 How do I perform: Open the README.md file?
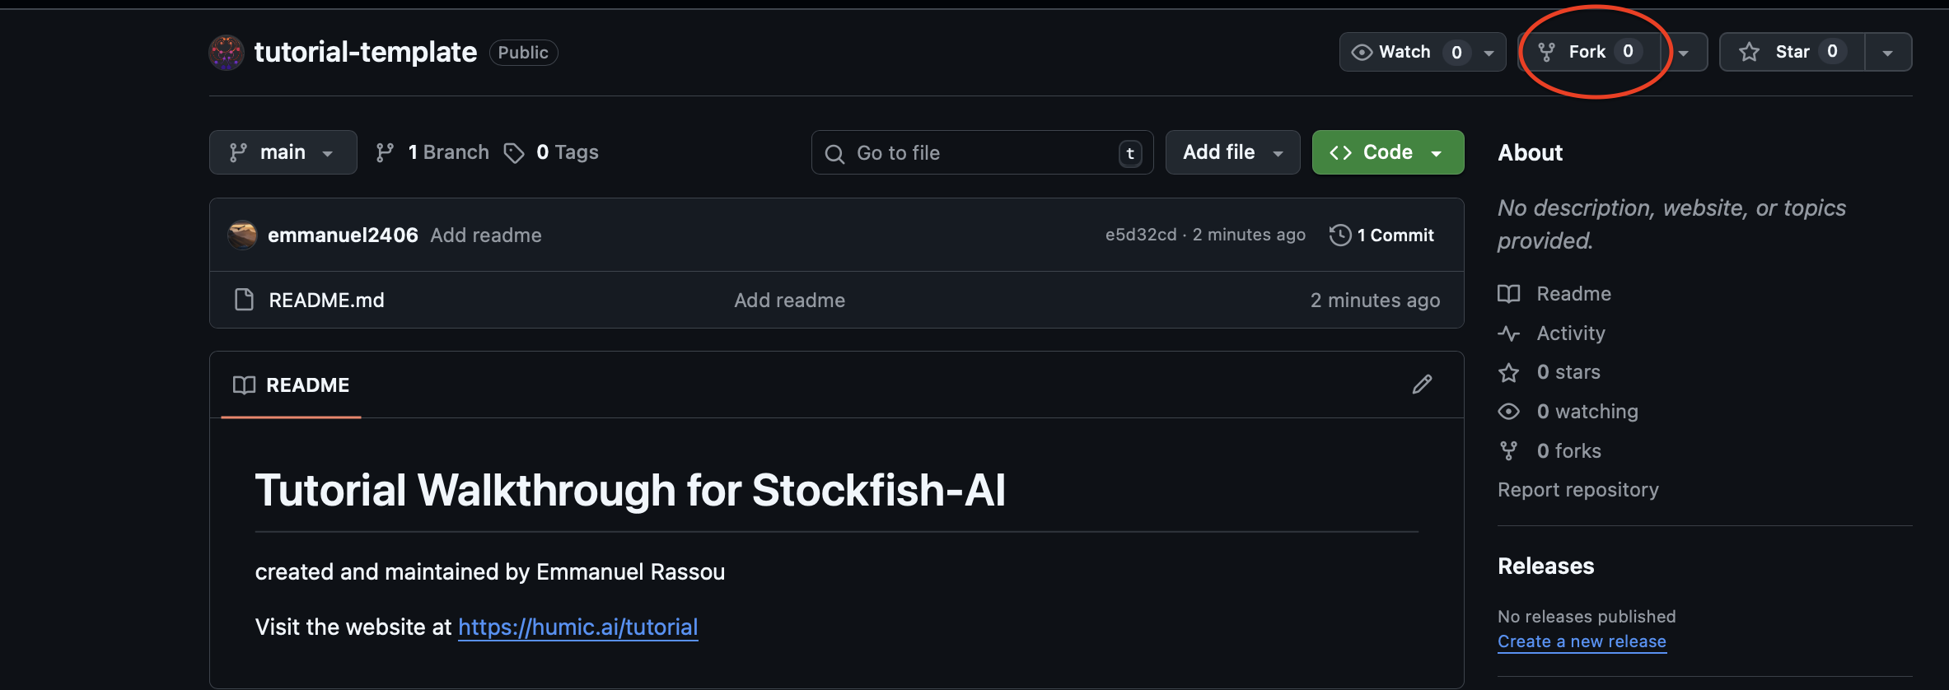click(x=326, y=300)
